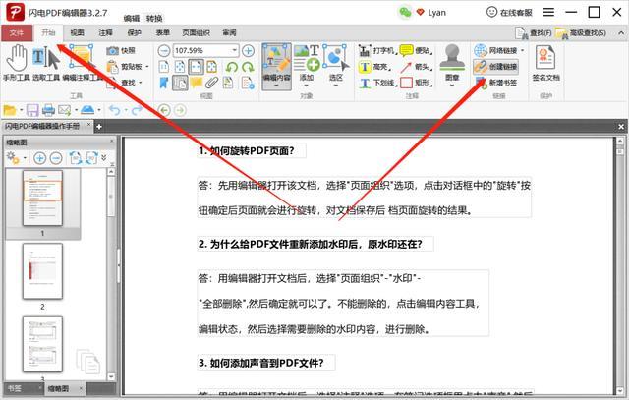This screenshot has height=400, width=629.
Task: Open the File (文件) menu
Action: (x=17, y=32)
